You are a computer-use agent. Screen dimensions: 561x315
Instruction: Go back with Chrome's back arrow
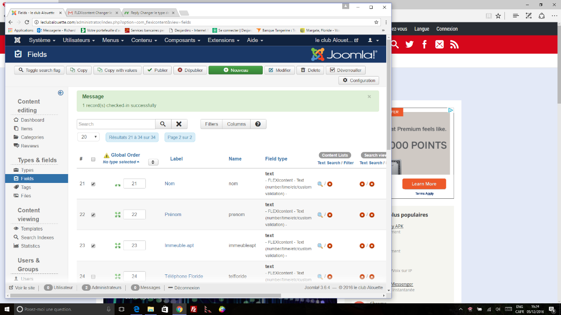pos(11,22)
